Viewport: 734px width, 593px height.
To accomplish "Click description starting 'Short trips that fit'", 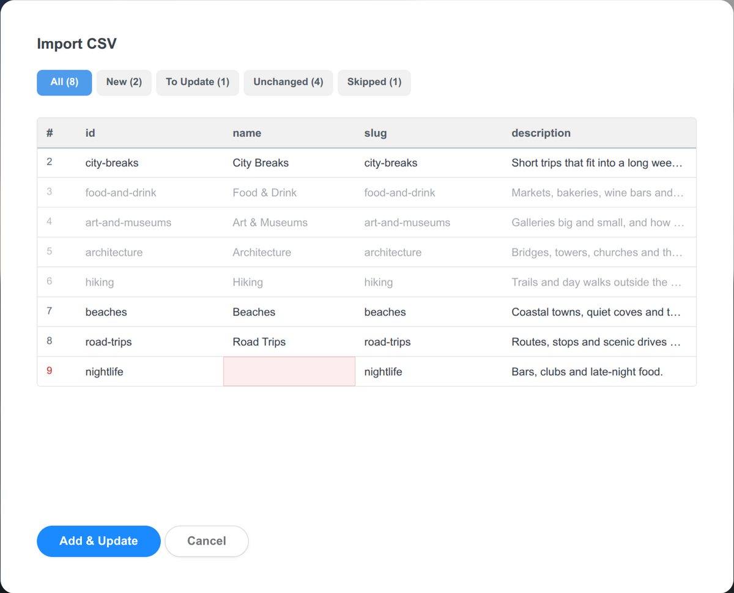I will 599,163.
